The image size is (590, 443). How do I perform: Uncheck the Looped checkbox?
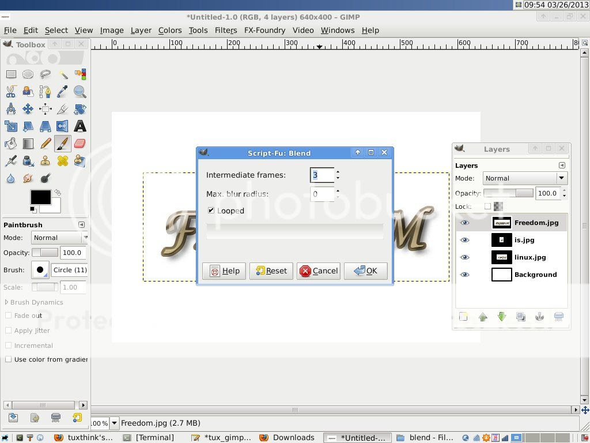[211, 210]
